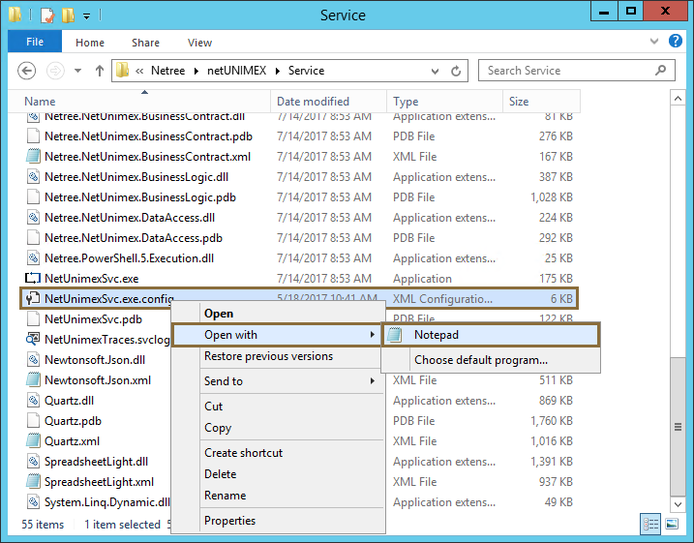The image size is (694, 543).
Task: Click the Refresh button beside address bar
Action: [x=458, y=71]
